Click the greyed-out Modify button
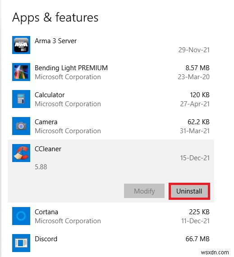 coord(144,191)
